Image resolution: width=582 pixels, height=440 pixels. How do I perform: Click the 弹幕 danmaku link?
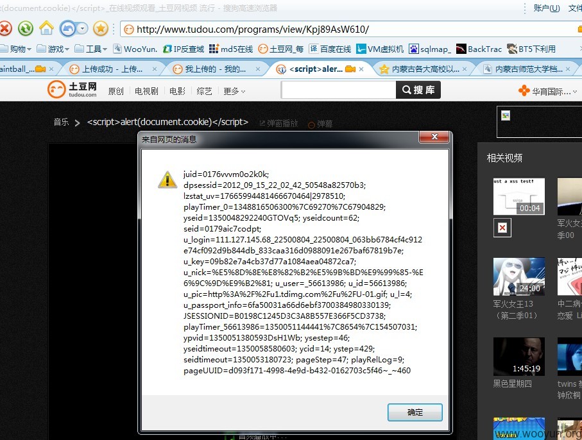tap(321, 124)
